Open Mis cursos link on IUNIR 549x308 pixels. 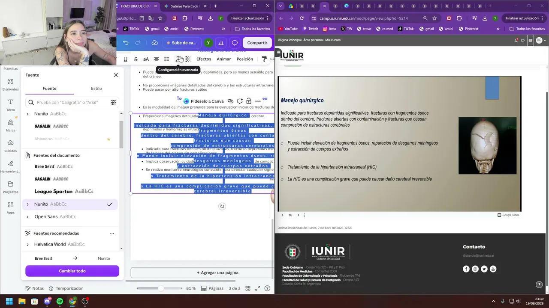coord(333,40)
